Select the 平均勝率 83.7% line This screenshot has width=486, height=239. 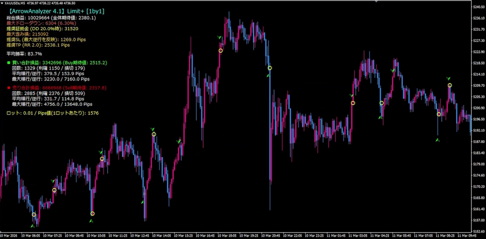tap(24, 54)
